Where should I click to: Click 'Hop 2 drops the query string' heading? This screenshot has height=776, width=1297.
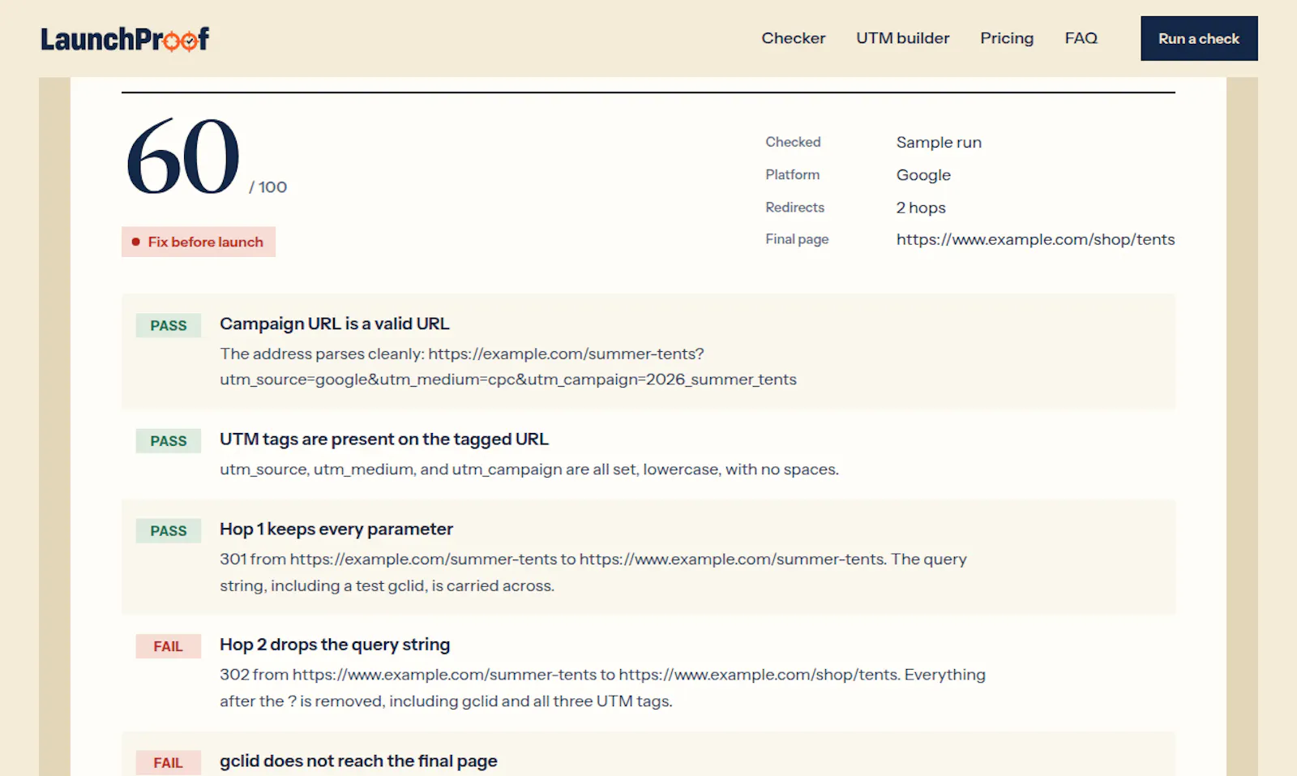(335, 645)
